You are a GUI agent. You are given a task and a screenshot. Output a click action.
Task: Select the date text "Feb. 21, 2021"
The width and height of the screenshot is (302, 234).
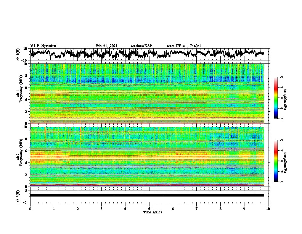pyautogui.click(x=106, y=46)
